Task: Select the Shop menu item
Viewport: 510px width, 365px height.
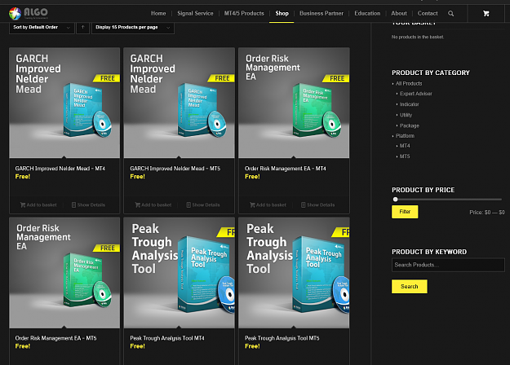Action: click(282, 13)
